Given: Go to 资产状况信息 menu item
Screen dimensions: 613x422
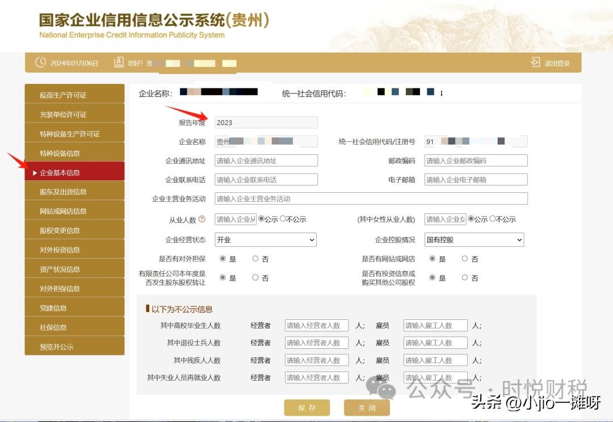Looking at the screenshot, I should (x=74, y=269).
